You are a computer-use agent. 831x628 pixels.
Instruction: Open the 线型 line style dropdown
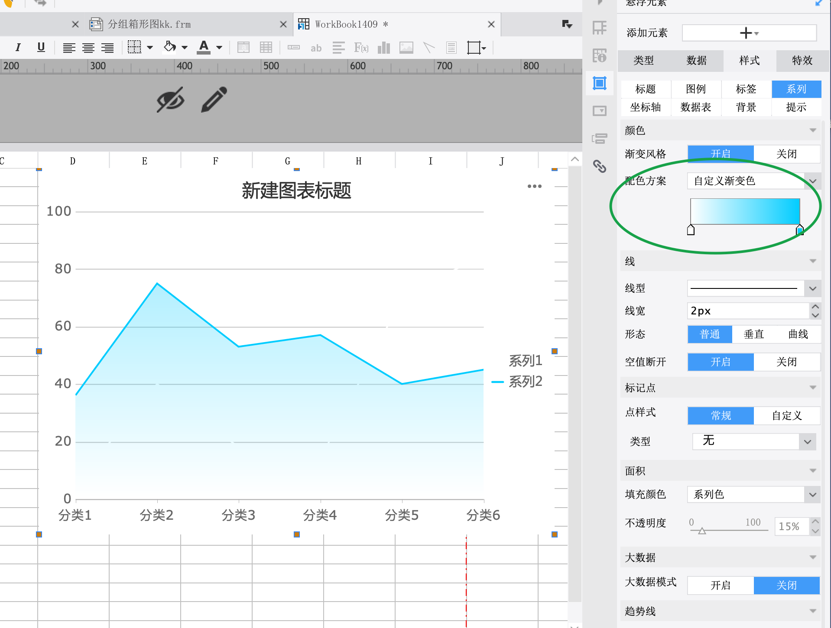(754, 288)
